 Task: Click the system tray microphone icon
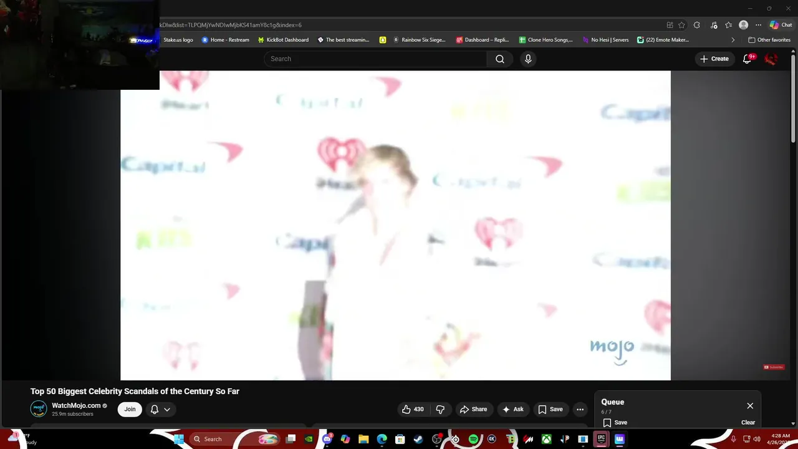[733, 439]
